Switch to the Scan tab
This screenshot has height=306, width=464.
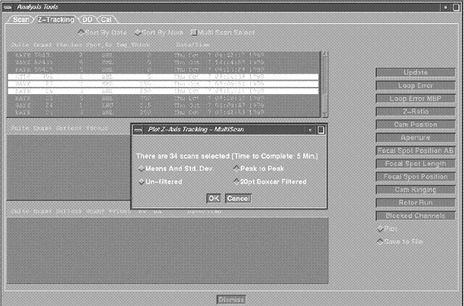pos(20,19)
